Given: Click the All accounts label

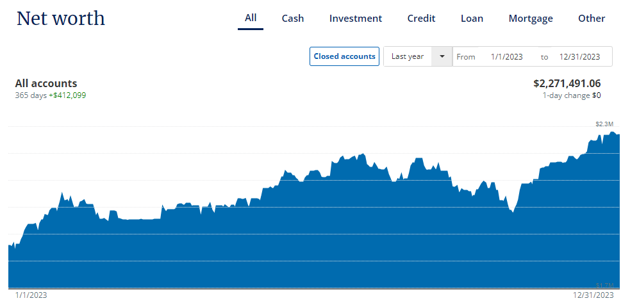Looking at the screenshot, I should pos(46,83).
